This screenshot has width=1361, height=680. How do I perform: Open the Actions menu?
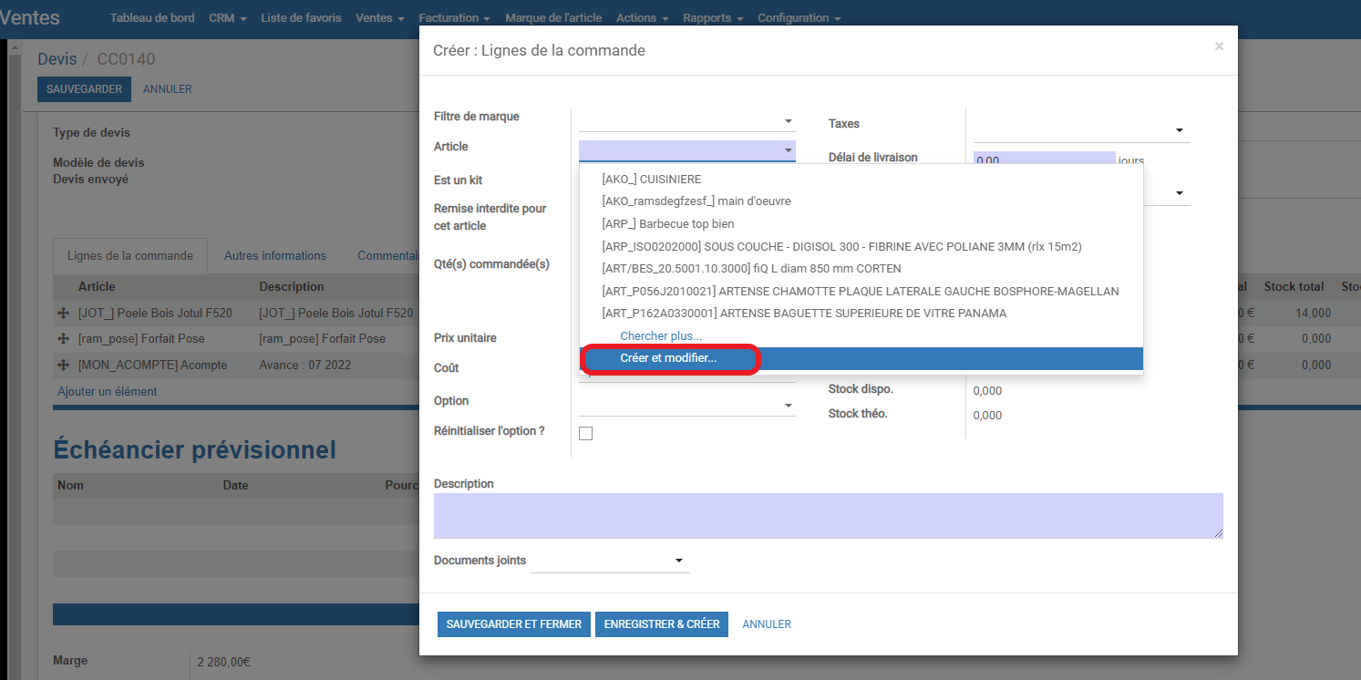coord(643,18)
